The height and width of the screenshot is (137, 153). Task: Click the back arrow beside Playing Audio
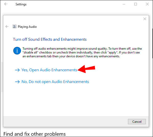click(x=7, y=26)
